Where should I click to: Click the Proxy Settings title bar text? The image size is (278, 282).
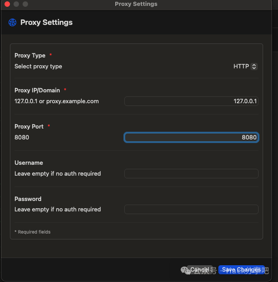tap(136, 4)
